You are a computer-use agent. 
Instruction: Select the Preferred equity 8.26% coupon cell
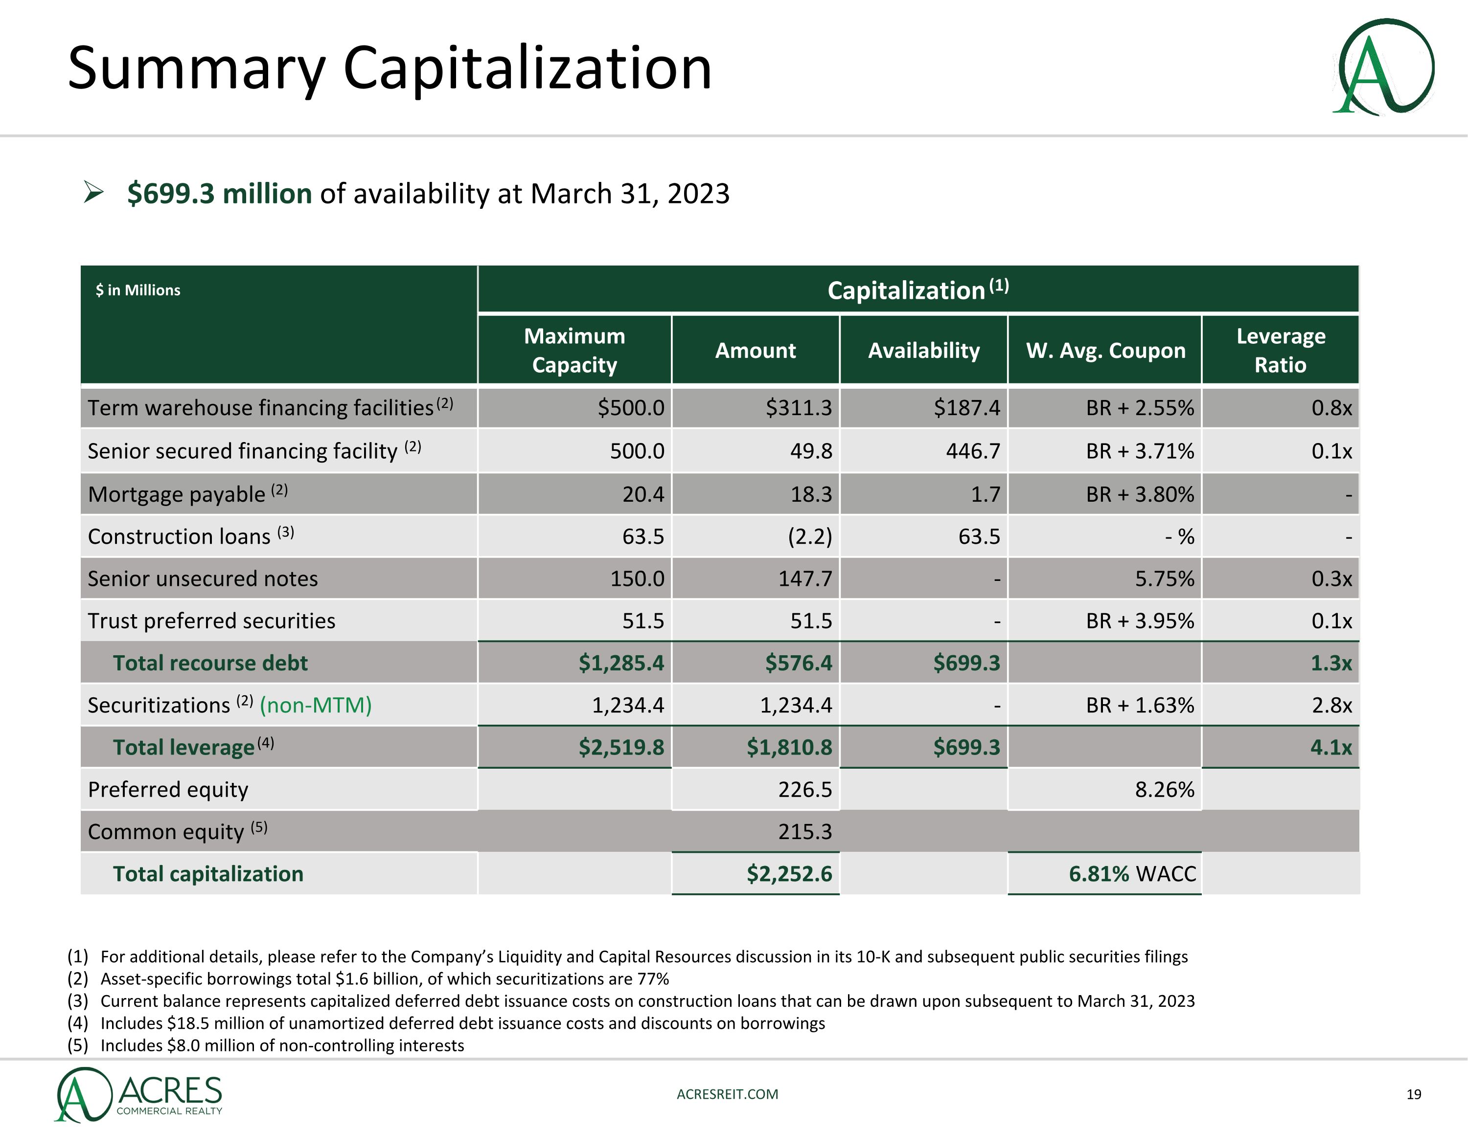coord(1164,789)
